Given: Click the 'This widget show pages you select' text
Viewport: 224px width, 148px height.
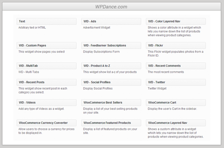Looking at the screenshot, I should point(42,52).
